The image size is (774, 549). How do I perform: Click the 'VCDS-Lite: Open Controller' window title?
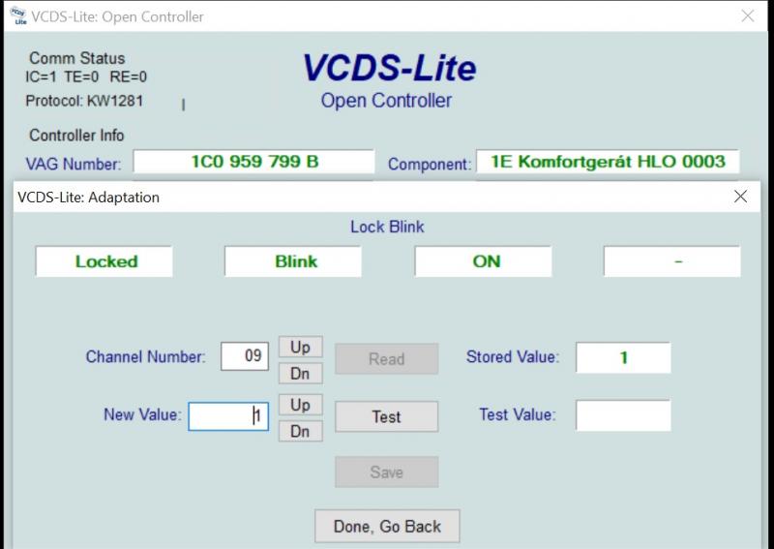tap(117, 16)
